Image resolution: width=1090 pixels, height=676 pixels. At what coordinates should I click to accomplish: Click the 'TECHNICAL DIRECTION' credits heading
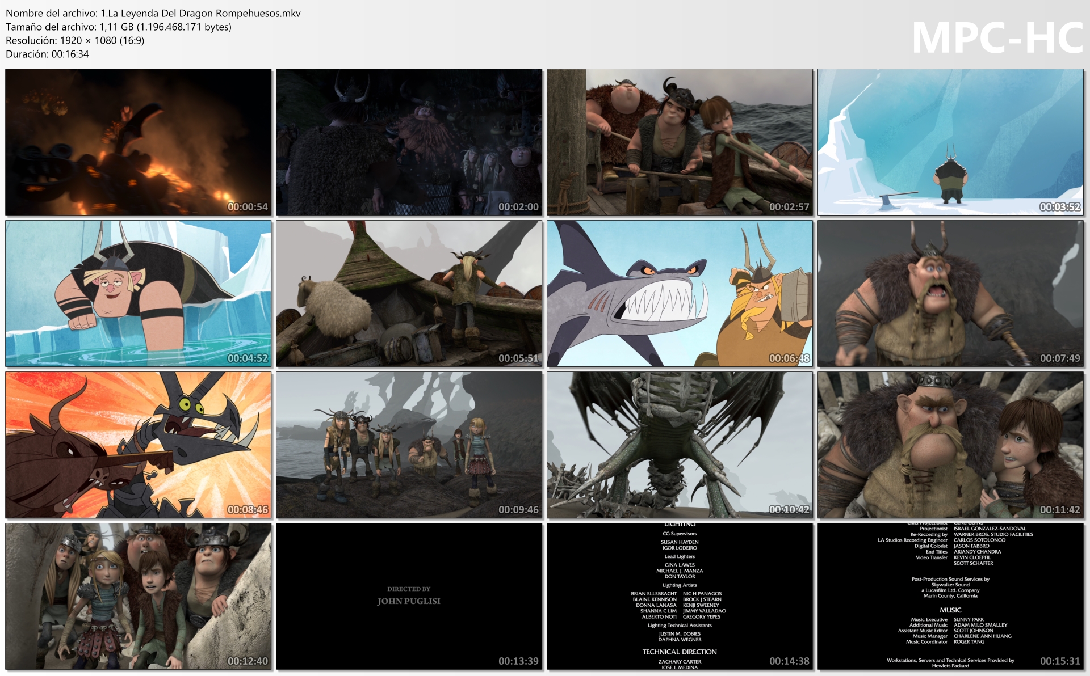(680, 652)
